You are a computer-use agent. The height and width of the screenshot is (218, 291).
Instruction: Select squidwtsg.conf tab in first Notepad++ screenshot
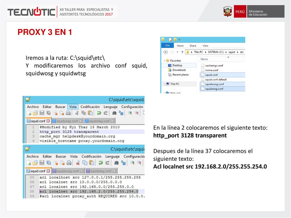click(x=99, y=121)
